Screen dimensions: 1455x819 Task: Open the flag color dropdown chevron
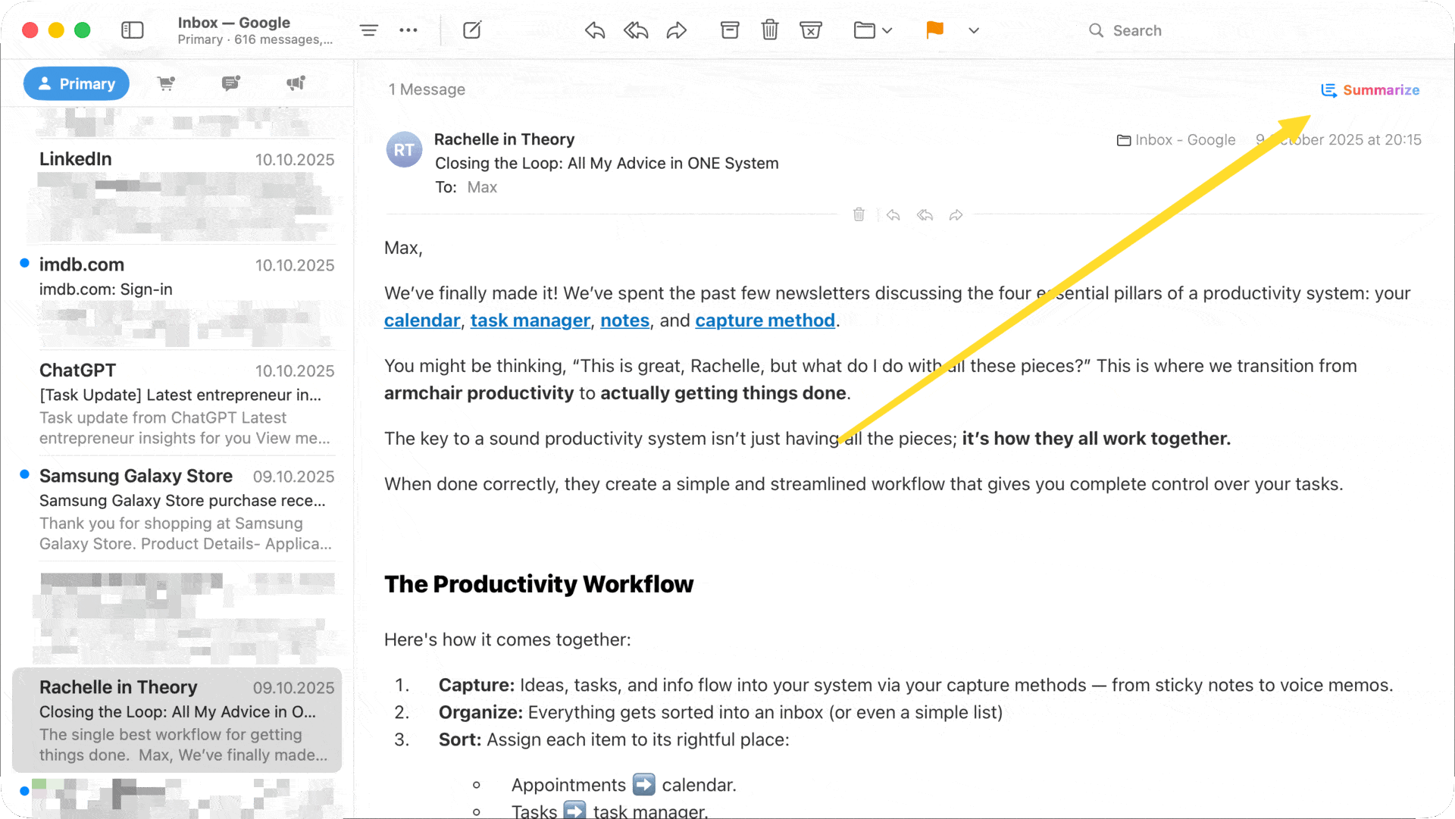(974, 30)
